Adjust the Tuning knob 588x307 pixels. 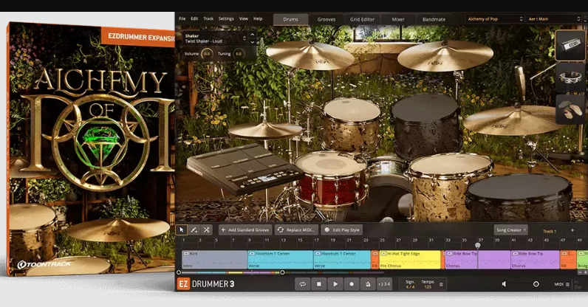tap(239, 54)
